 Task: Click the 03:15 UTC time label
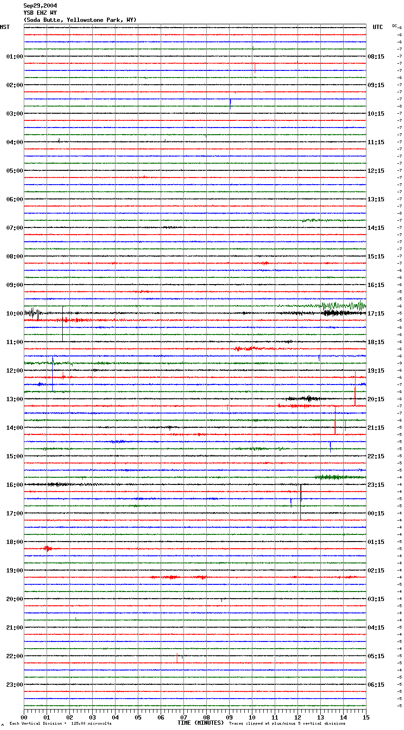point(376,599)
